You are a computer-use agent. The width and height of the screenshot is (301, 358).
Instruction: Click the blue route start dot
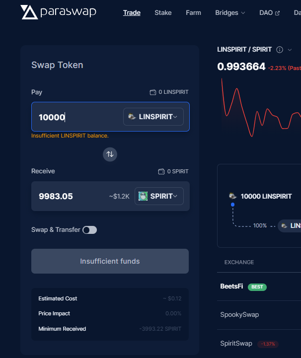[233, 205]
